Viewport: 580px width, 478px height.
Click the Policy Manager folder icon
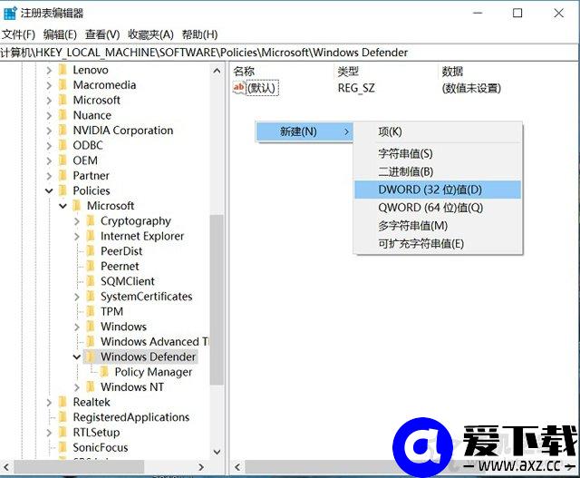click(105, 372)
